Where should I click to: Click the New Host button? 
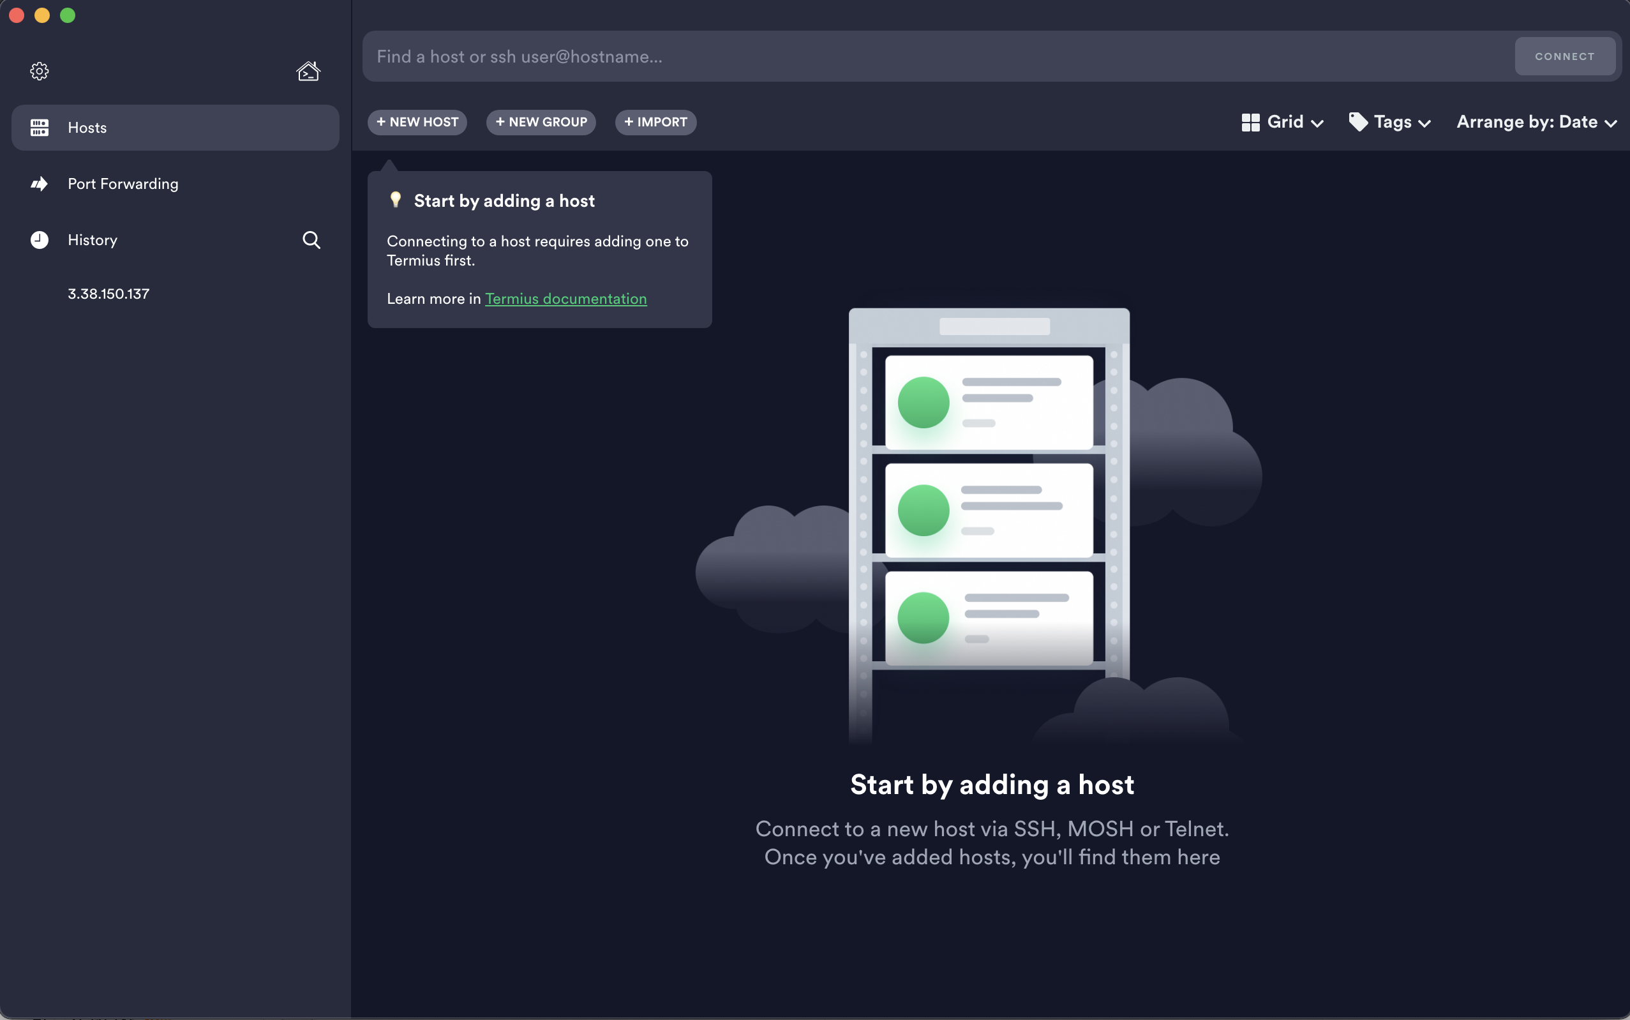[417, 122]
